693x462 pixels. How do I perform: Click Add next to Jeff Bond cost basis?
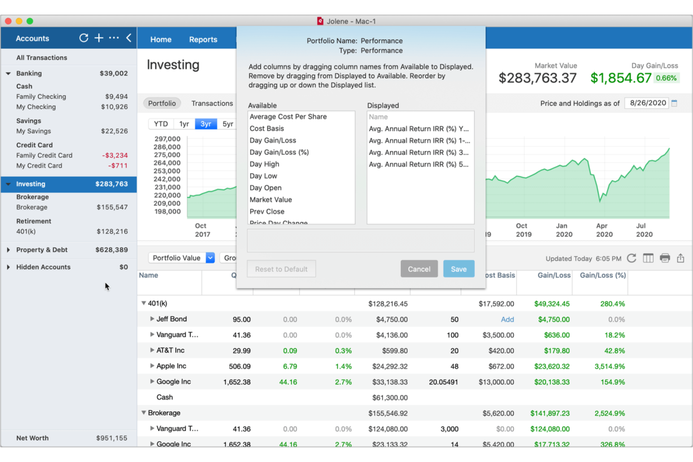(508, 319)
